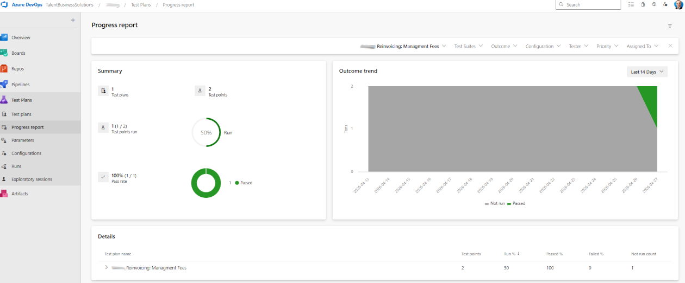Click the Reinvoicing: Managment Fees plan name
685x283 pixels.
coord(156,268)
